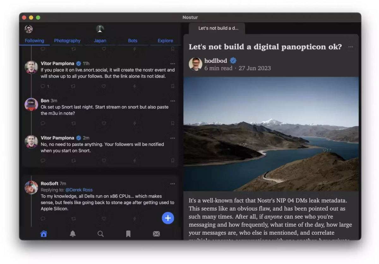Open the article's mountain lake image
This screenshot has width=379, height=264.
(271, 134)
